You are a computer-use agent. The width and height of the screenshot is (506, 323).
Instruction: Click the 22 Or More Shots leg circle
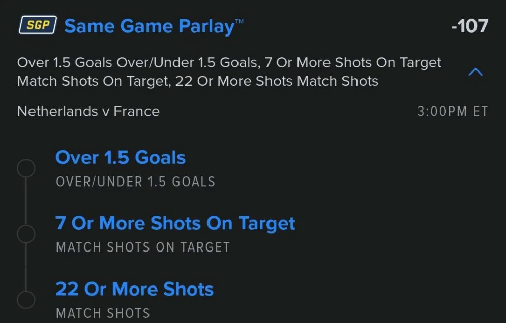(x=26, y=300)
